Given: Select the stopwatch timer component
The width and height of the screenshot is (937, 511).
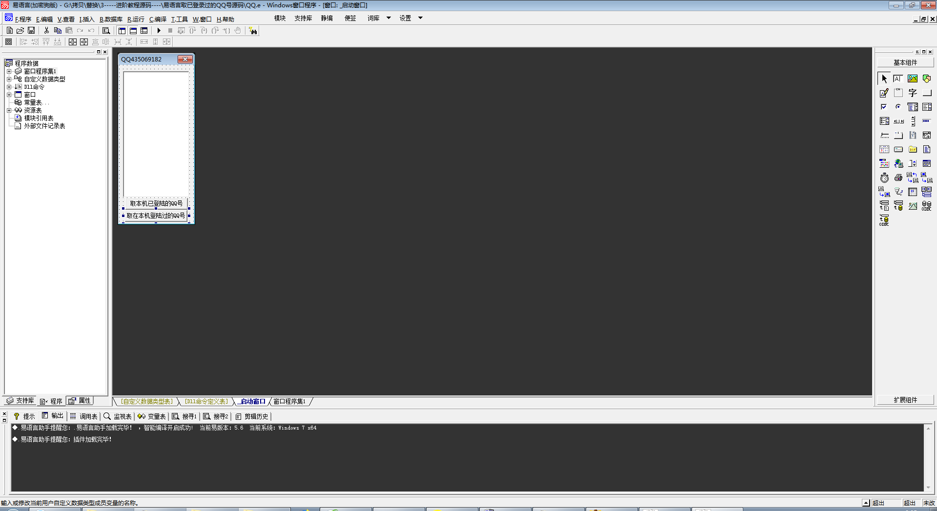Looking at the screenshot, I should tap(884, 178).
